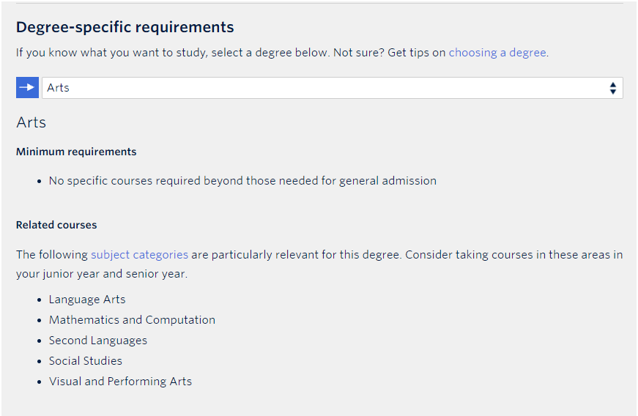The height and width of the screenshot is (416, 638).
Task: Select 'Visual and Performing Arts' list item
Action: click(x=120, y=381)
